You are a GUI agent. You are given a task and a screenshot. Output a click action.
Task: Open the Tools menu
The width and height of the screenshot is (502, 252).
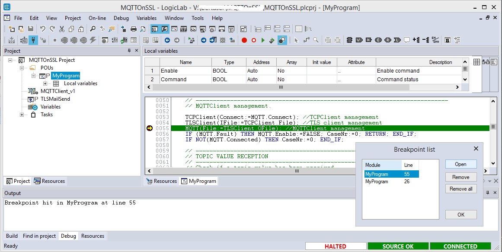(x=198, y=18)
